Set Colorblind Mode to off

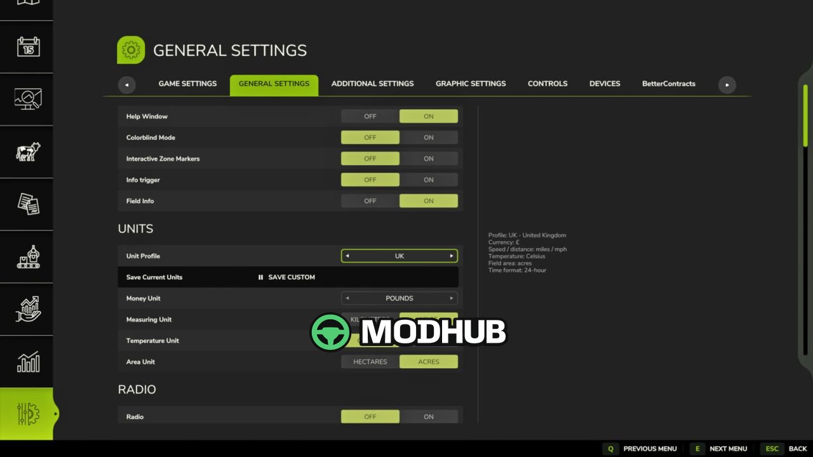click(x=370, y=137)
